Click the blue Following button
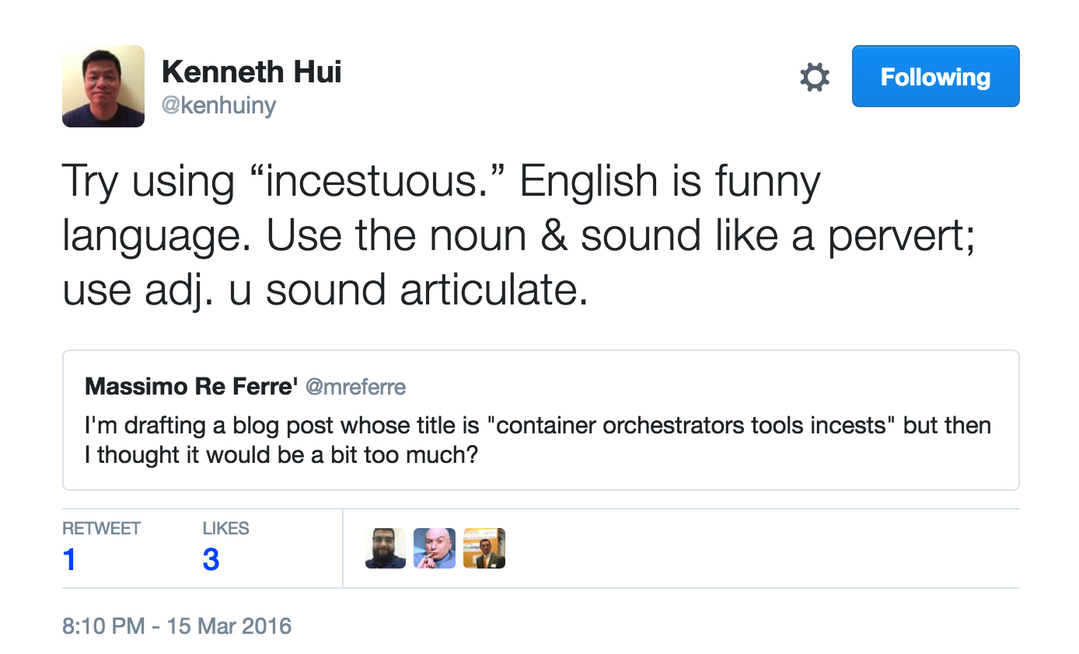Viewport: 1079px width, 654px height. pos(935,77)
